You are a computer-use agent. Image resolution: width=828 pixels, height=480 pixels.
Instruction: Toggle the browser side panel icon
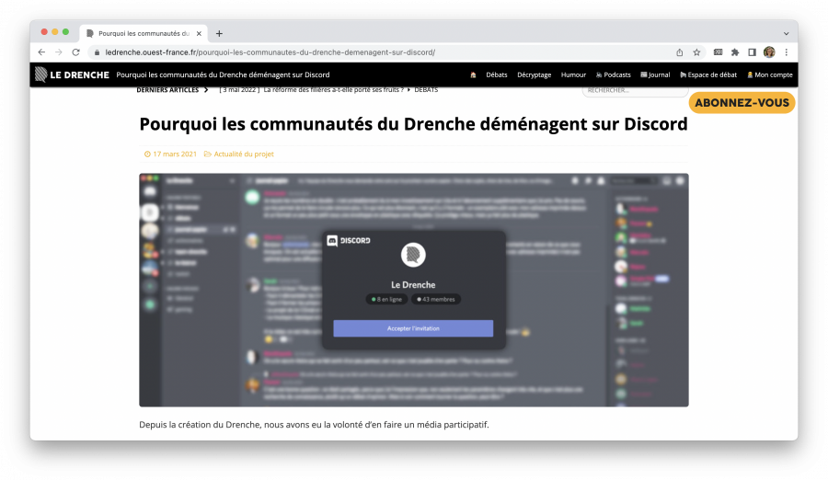point(752,52)
